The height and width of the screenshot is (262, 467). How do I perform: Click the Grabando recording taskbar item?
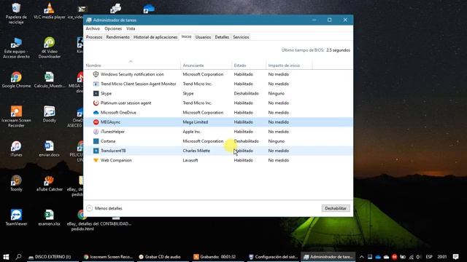[x=218, y=257]
